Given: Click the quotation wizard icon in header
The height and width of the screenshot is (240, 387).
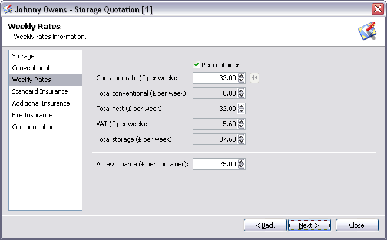Looking at the screenshot, I should (x=367, y=31).
